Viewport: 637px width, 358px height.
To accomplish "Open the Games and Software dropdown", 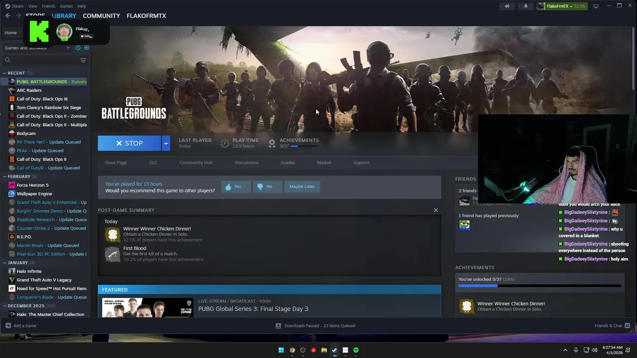I will click(x=37, y=48).
